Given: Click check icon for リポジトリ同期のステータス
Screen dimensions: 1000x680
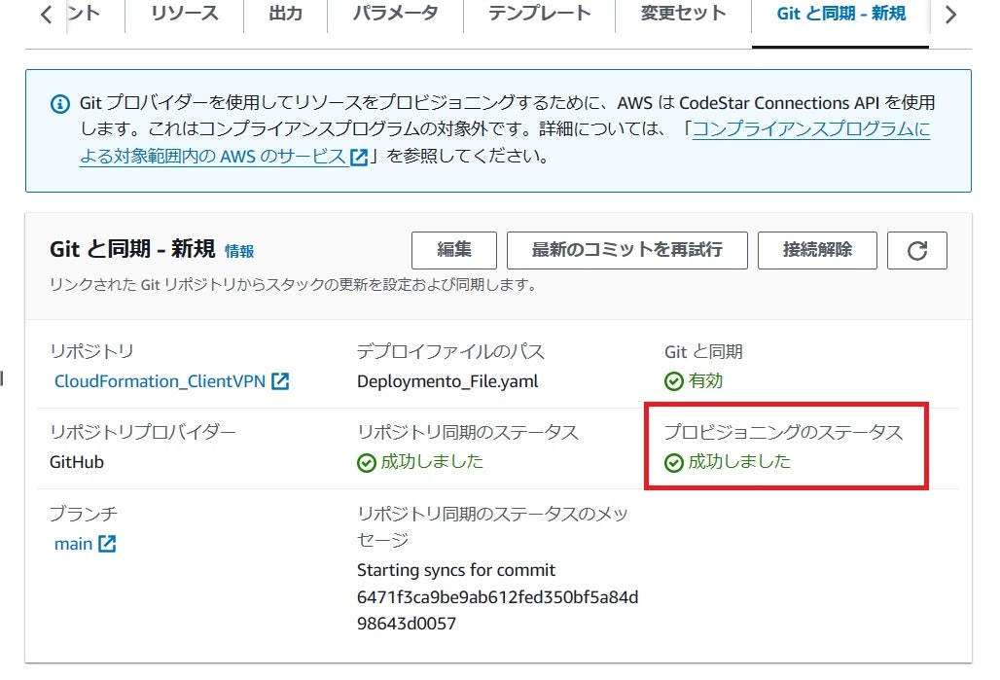Looking at the screenshot, I should [x=366, y=462].
